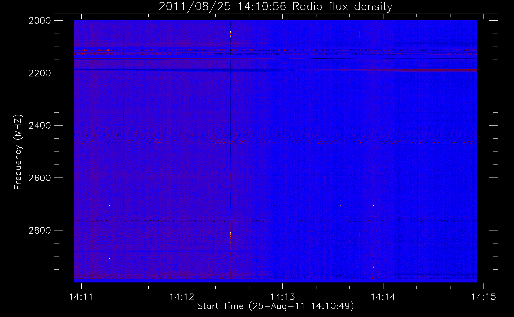
Task: Click the "Frequency (MHZ)" axis label
Action: [x=18, y=152]
